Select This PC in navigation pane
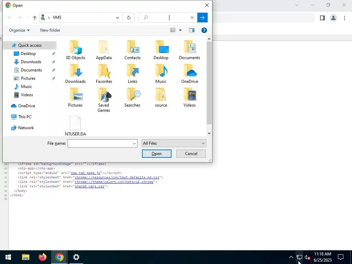 [x=25, y=117]
